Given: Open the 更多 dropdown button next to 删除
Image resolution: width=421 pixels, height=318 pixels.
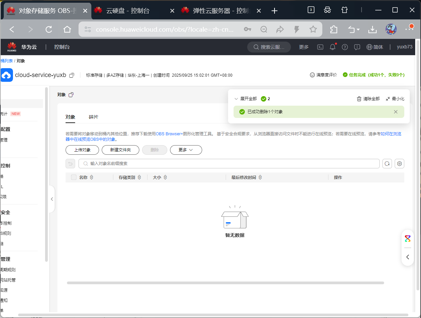Looking at the screenshot, I should point(186,150).
